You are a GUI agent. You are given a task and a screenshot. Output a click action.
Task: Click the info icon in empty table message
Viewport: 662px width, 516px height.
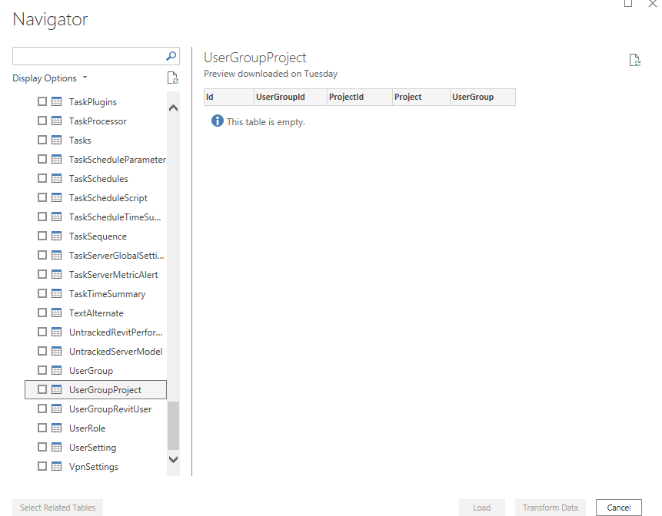218,121
